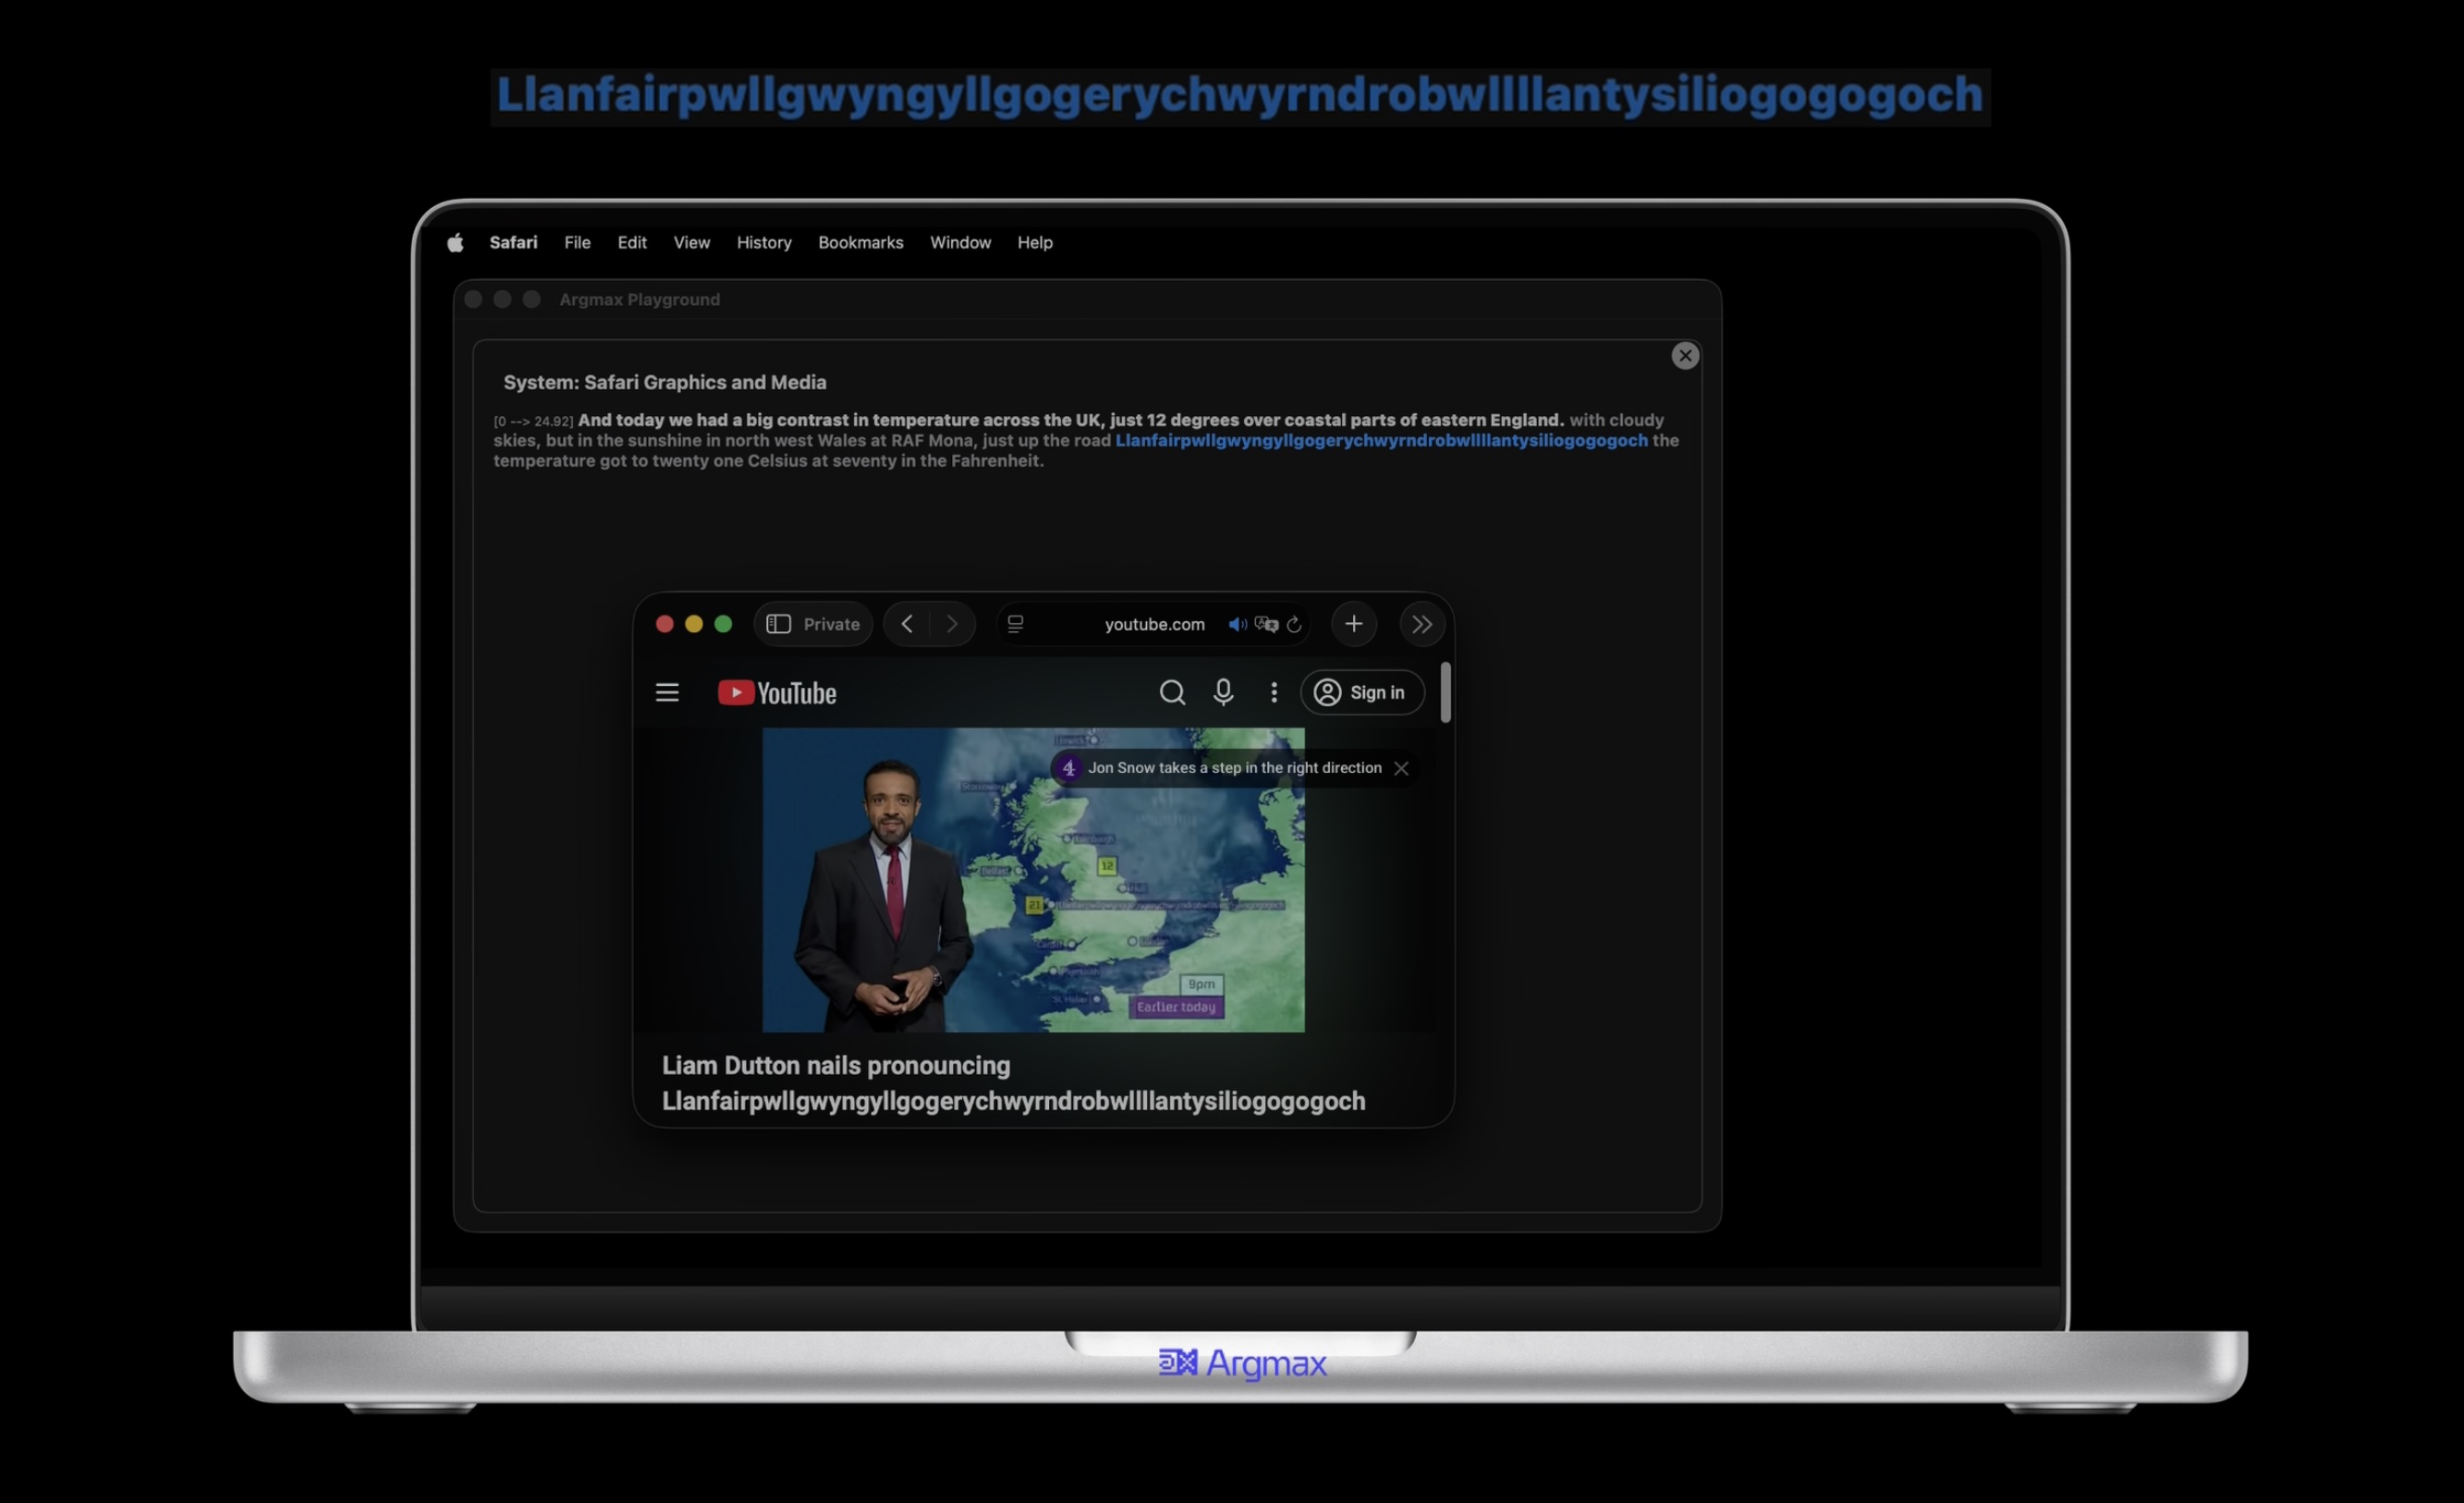Click the Safari sidebar toggle icon
This screenshot has height=1503, width=2464.
(x=778, y=624)
